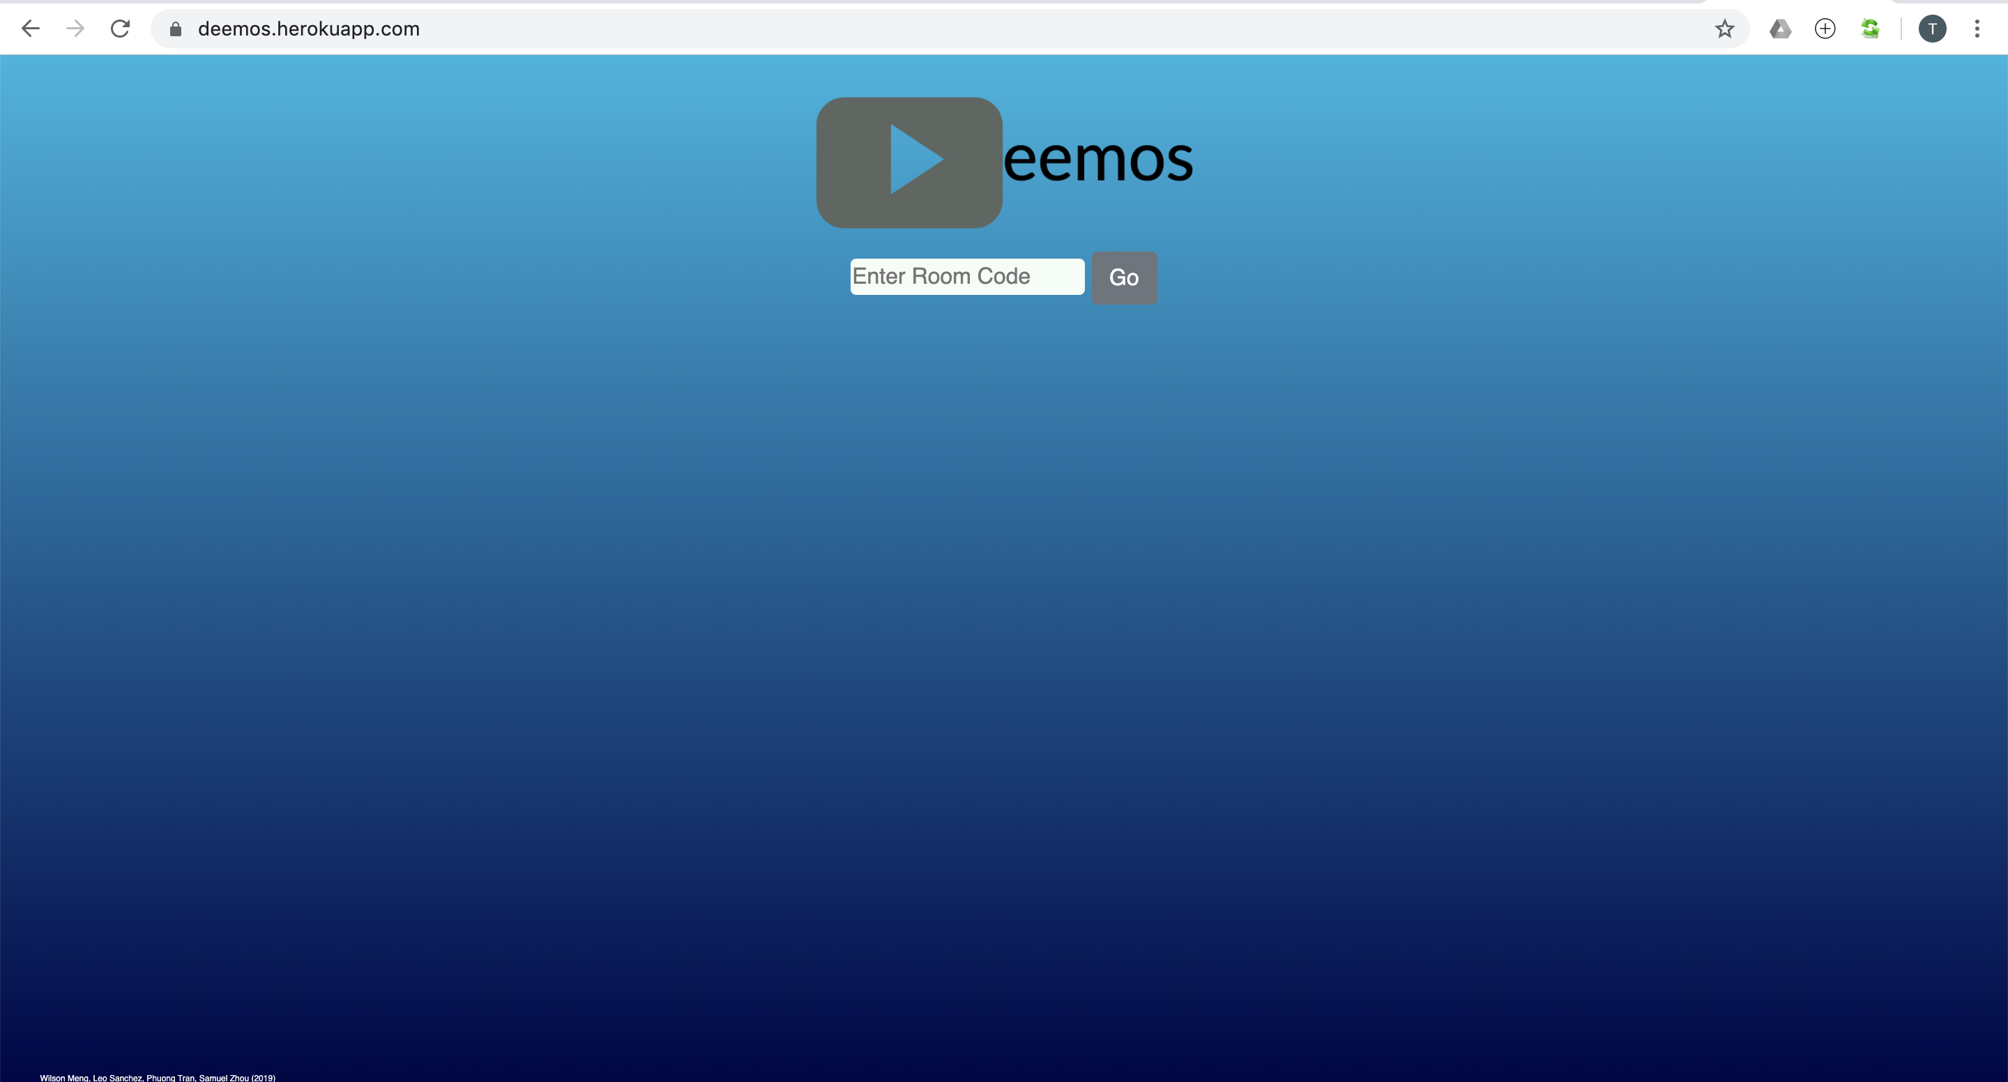Click 'Wilson Meng' in the footer
The image size is (2008, 1082).
pos(64,1077)
